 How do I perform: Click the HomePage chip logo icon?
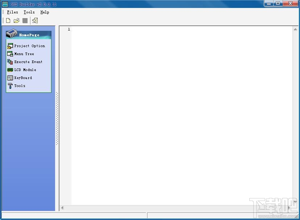[12, 33]
